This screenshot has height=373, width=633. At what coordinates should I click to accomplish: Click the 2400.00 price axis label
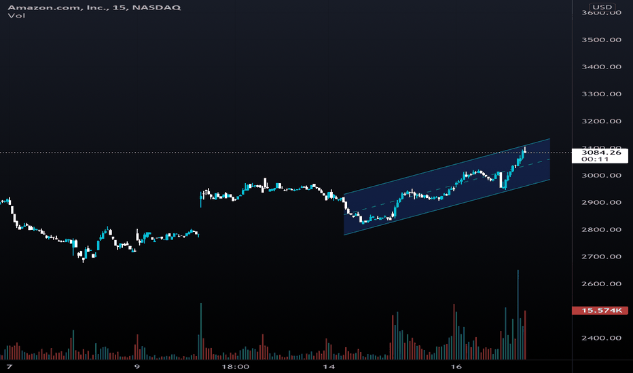coord(601,338)
